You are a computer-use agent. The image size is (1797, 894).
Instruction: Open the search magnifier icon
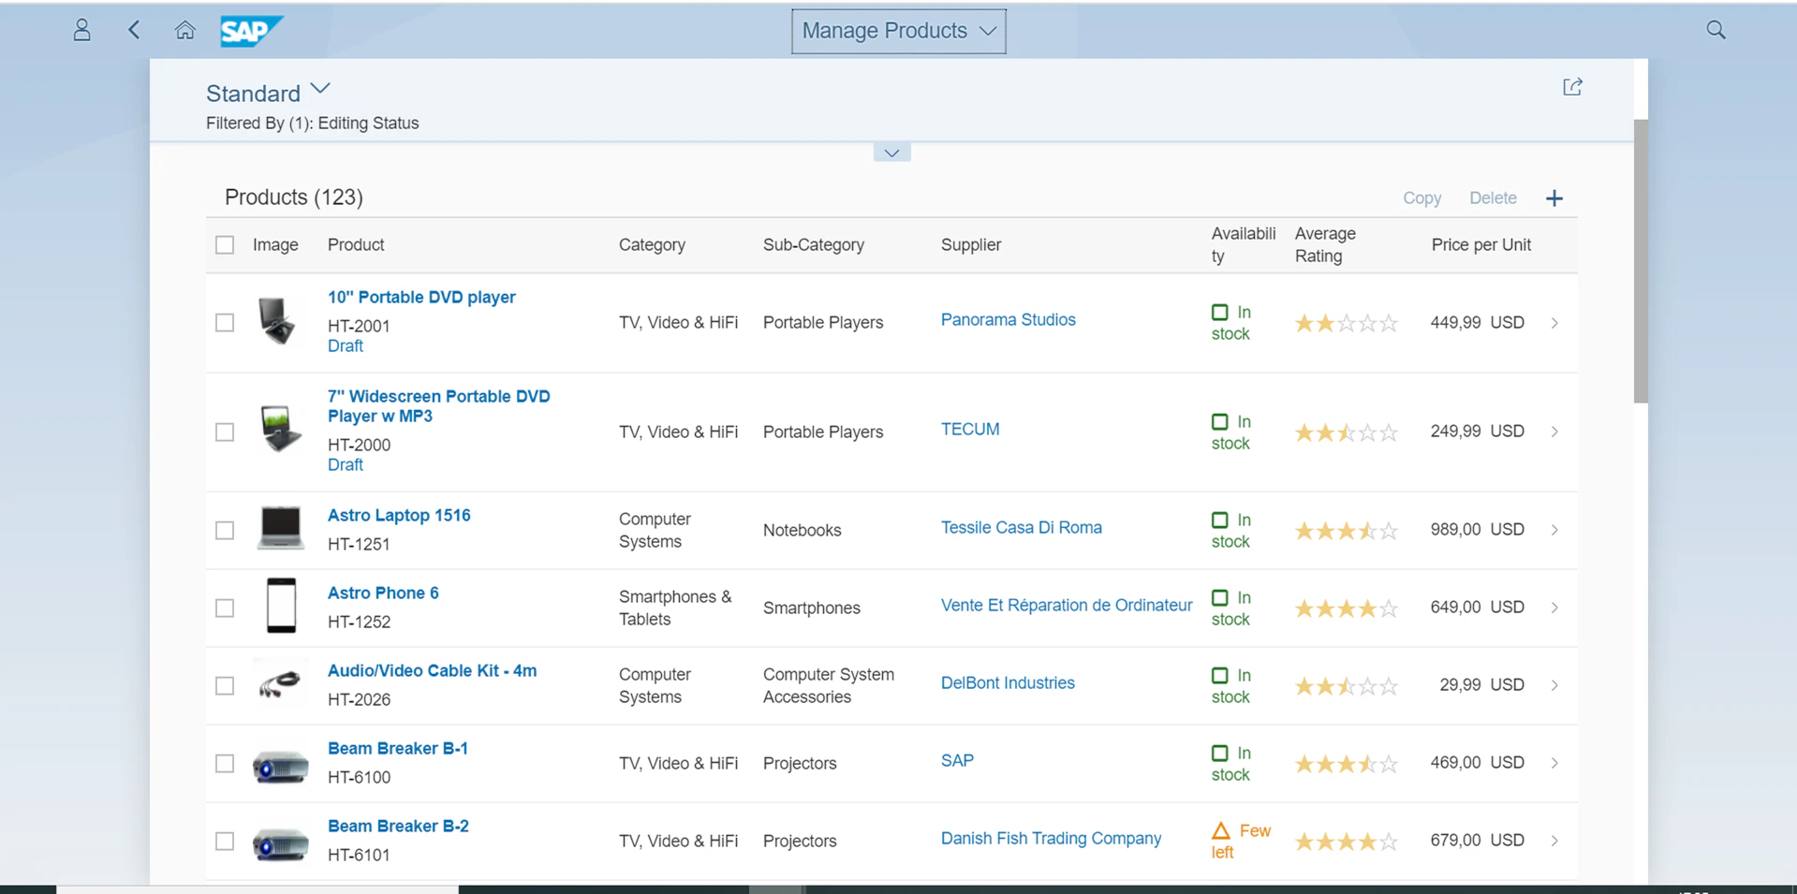[1716, 30]
